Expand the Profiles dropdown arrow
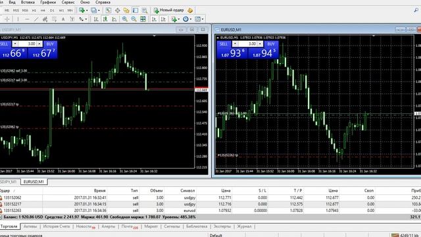 pyautogui.click(x=99, y=11)
